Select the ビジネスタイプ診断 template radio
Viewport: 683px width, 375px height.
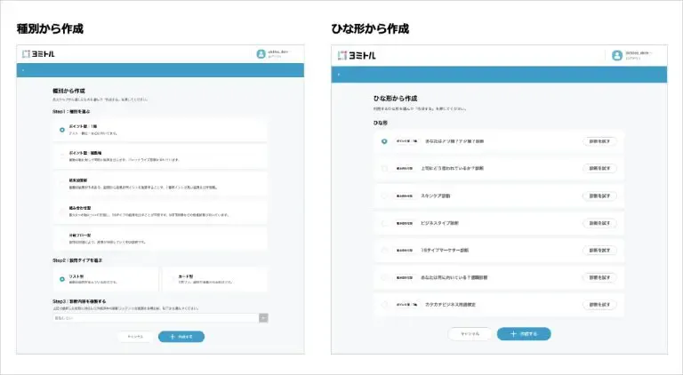point(384,223)
